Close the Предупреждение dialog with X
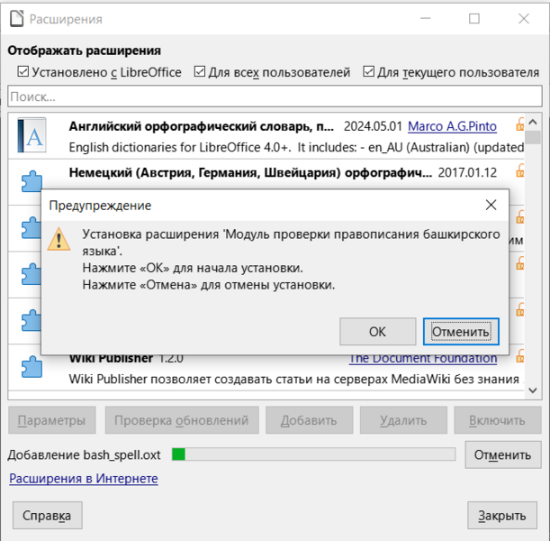 pyautogui.click(x=491, y=205)
